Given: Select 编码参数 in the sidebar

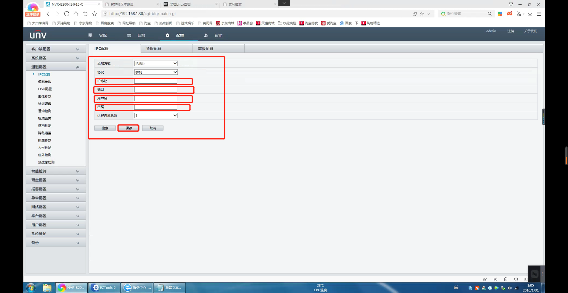Looking at the screenshot, I should click(45, 82).
